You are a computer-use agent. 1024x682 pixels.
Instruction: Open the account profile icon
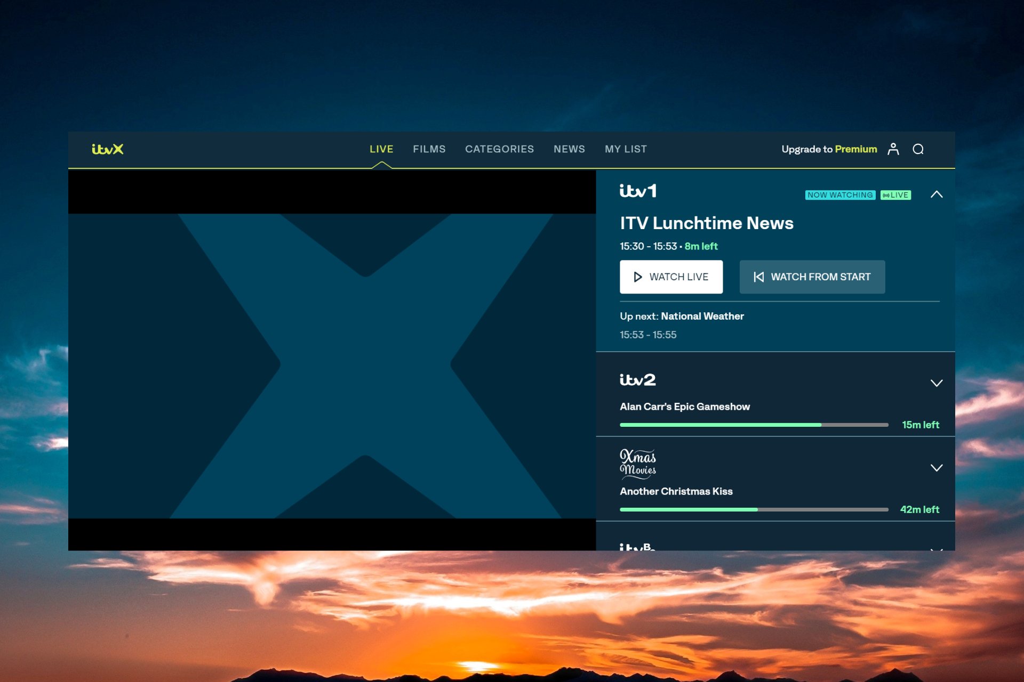click(x=893, y=149)
